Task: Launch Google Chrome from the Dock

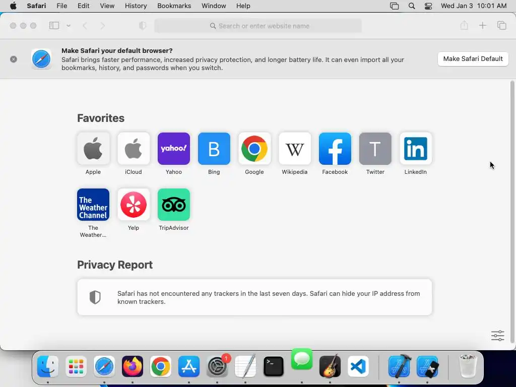Action: point(161,366)
